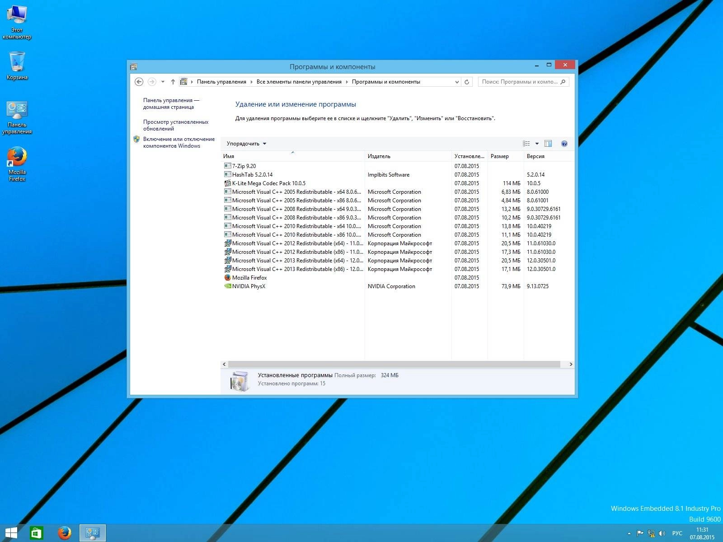Open Включение или отключение компонентов Windows
Screen dimensions: 723x542
coord(179,142)
